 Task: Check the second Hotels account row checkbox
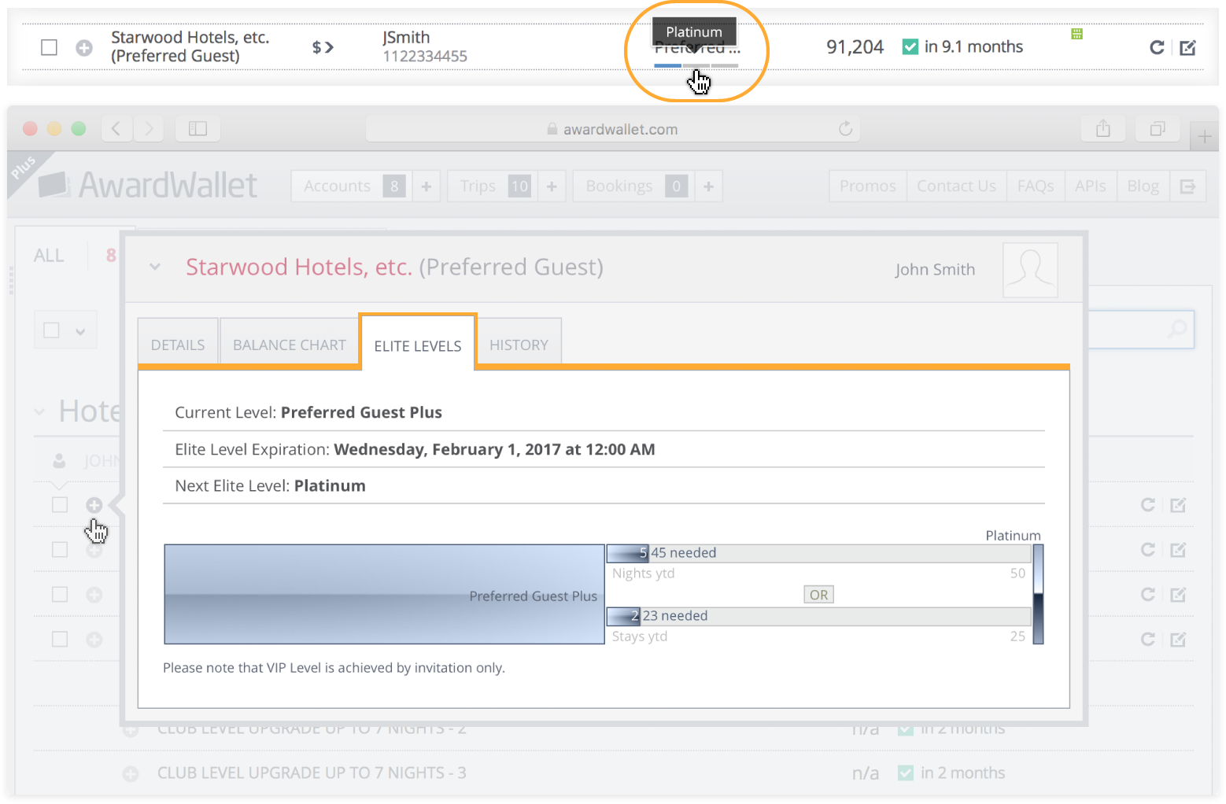60,550
